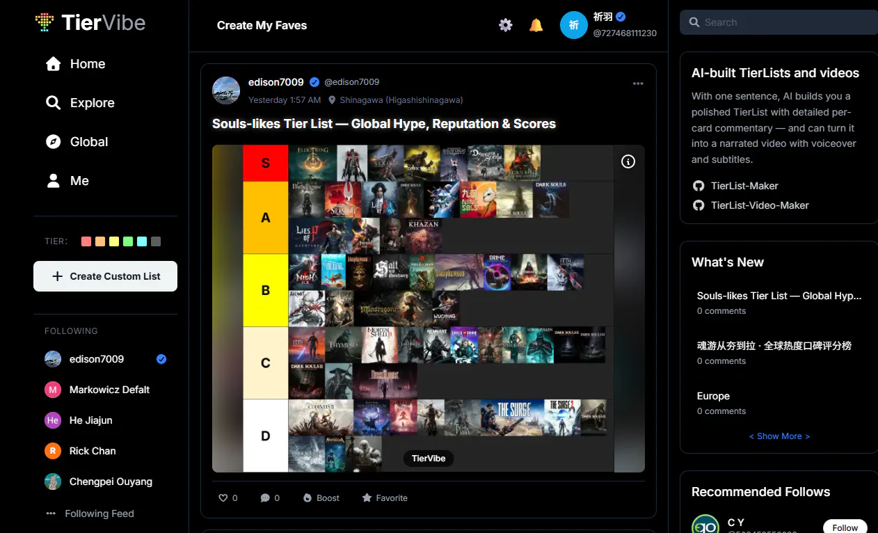Expand What's New with Show More
878x533 pixels.
(x=779, y=436)
